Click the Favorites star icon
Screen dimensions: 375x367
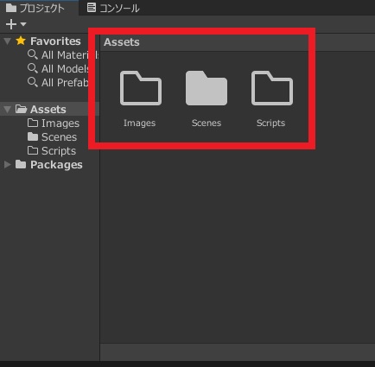tap(21, 41)
